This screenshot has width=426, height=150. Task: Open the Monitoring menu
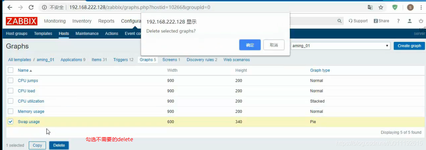coord(55,21)
